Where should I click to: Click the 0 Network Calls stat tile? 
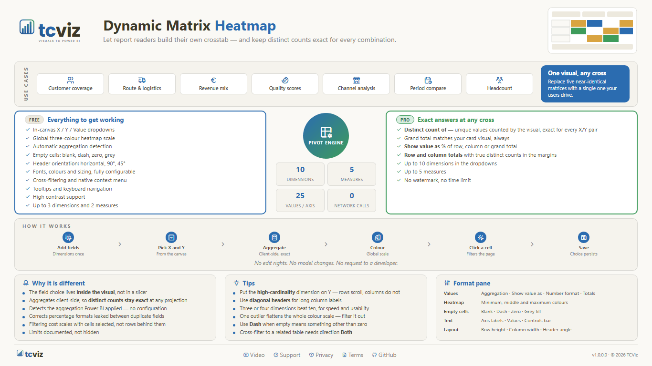(352, 200)
